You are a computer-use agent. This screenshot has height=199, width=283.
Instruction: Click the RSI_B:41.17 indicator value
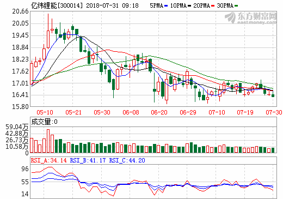click(88, 160)
